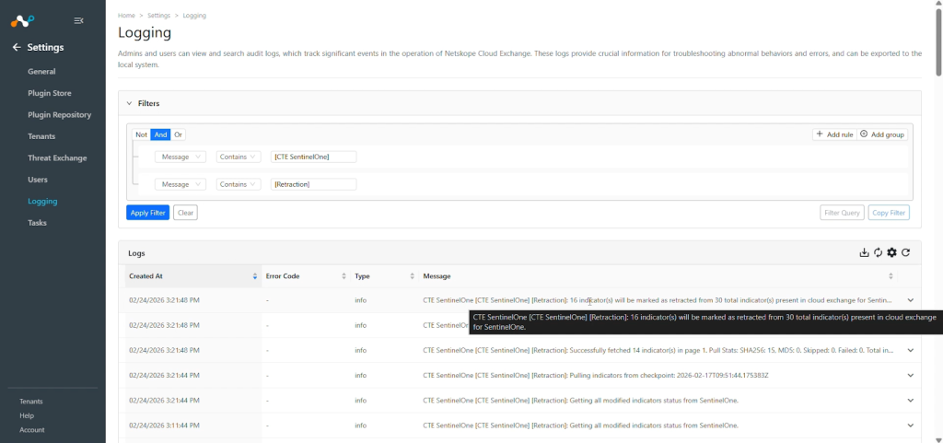Screen dimensions: 943x443
Task: Open Tasks in sidebar
Action: tap(37, 223)
